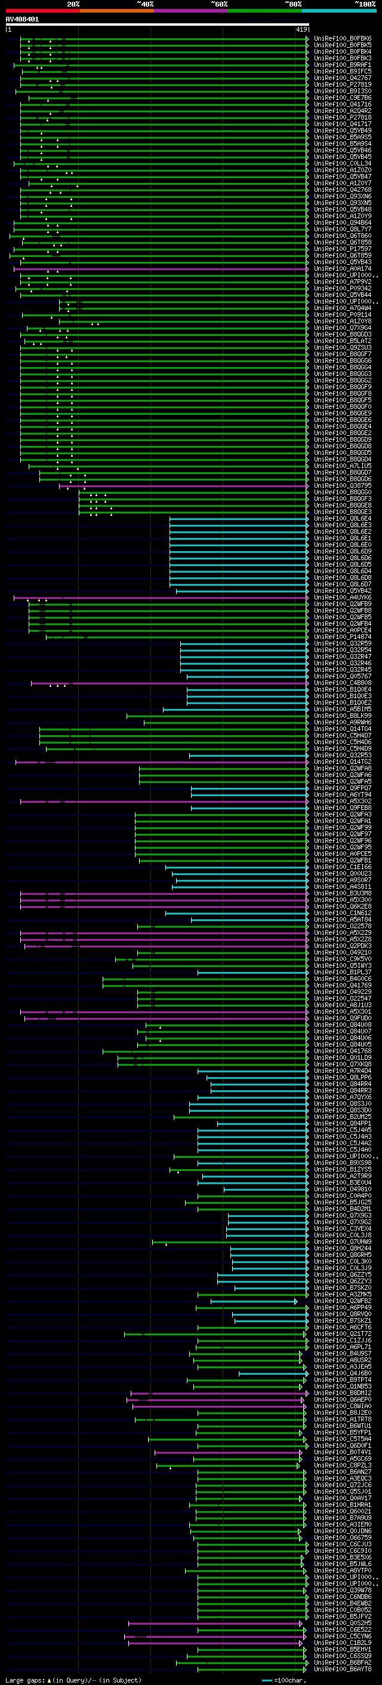
Task: Open the UniRef100_Q8L7Y7 entry
Action: pos(342,229)
